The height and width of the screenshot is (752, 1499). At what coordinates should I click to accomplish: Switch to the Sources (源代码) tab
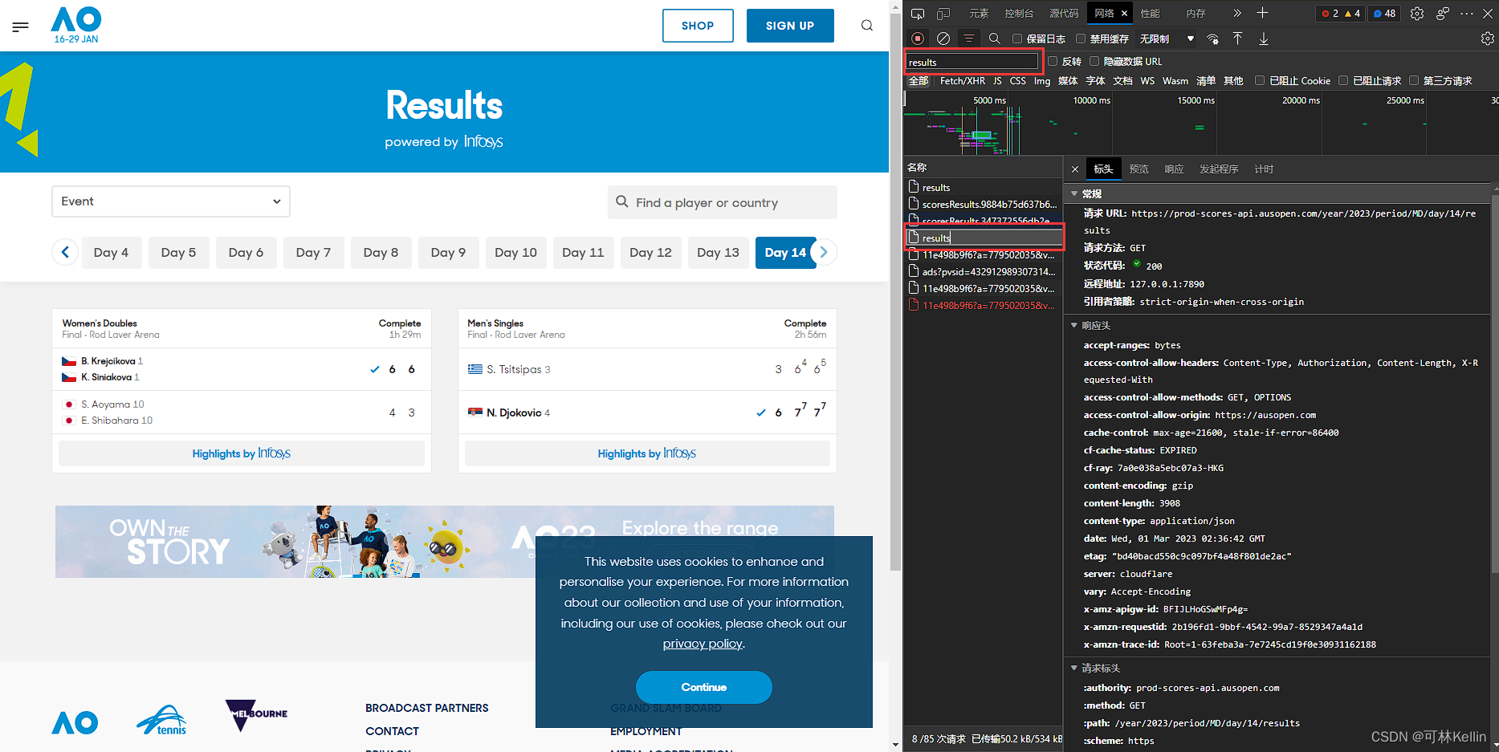click(x=1064, y=14)
